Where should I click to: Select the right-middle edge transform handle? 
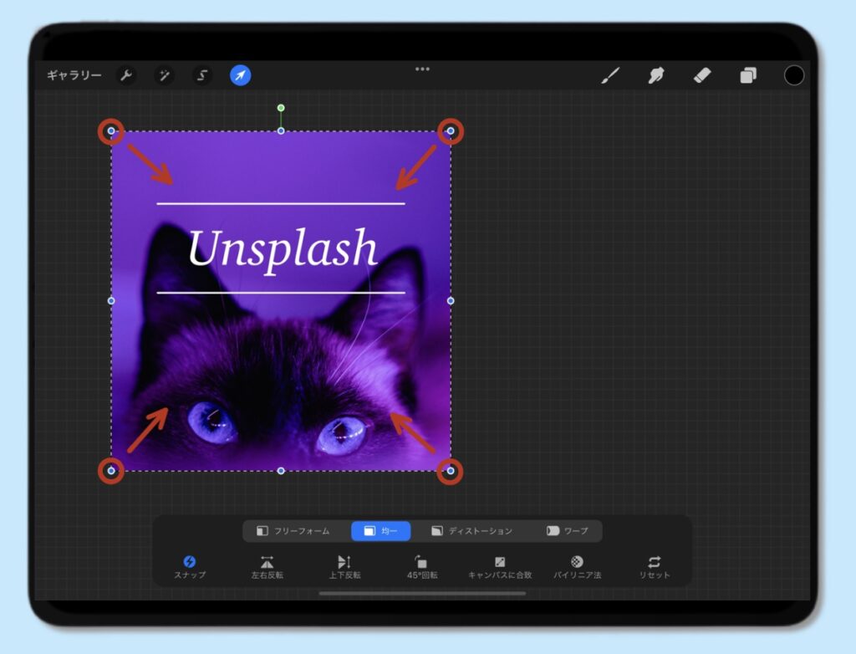451,300
